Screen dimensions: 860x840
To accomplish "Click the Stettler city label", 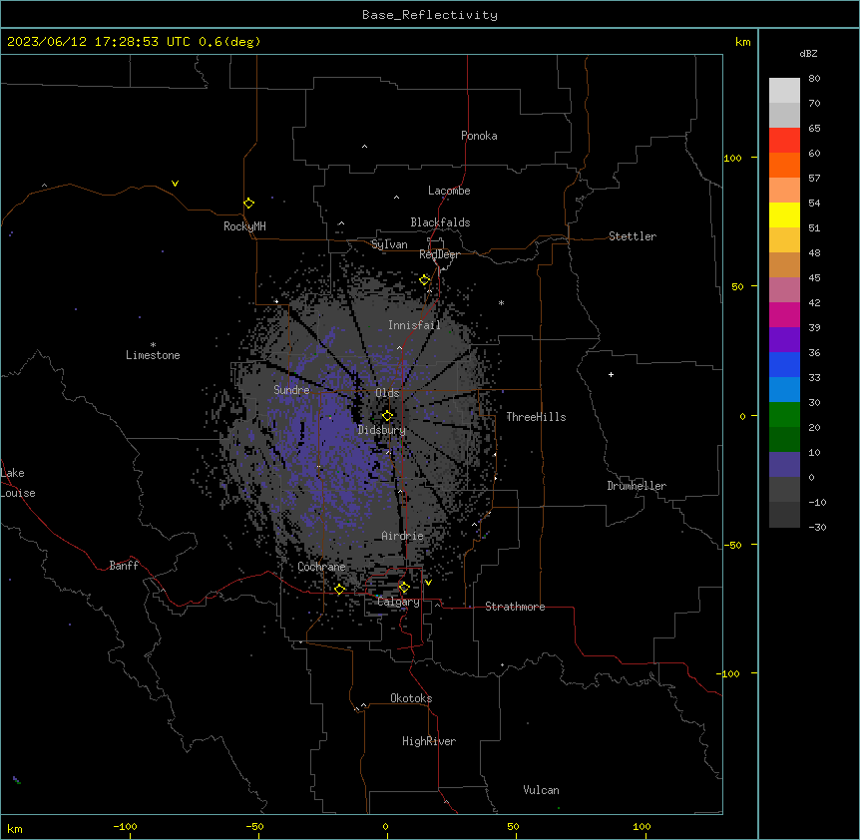I will click(x=633, y=236).
